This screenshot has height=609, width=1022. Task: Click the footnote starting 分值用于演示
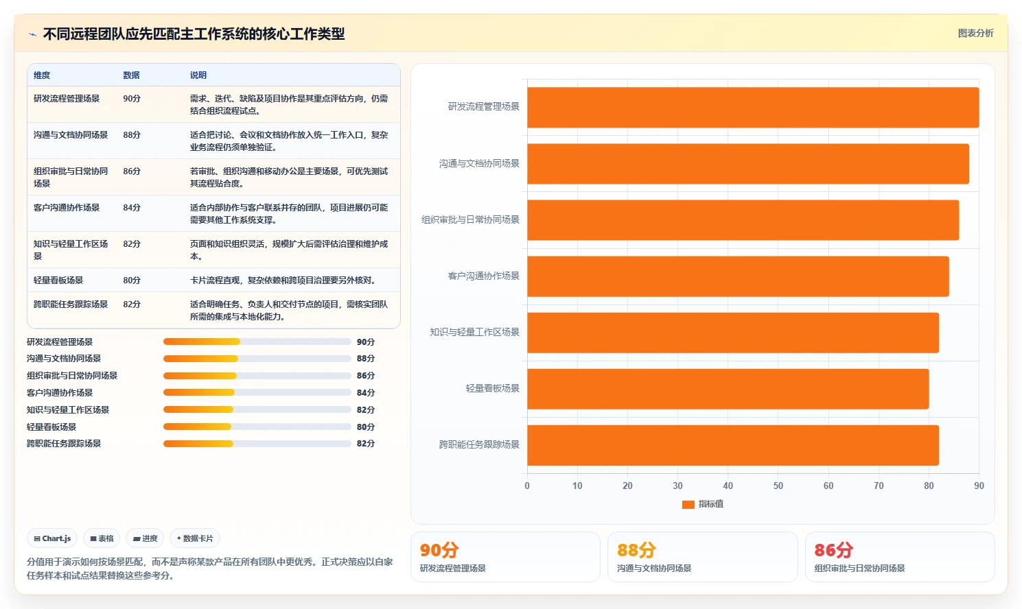click(210, 569)
